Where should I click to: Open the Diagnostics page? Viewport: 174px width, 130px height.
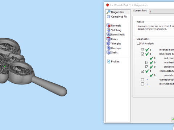coord(118,12)
